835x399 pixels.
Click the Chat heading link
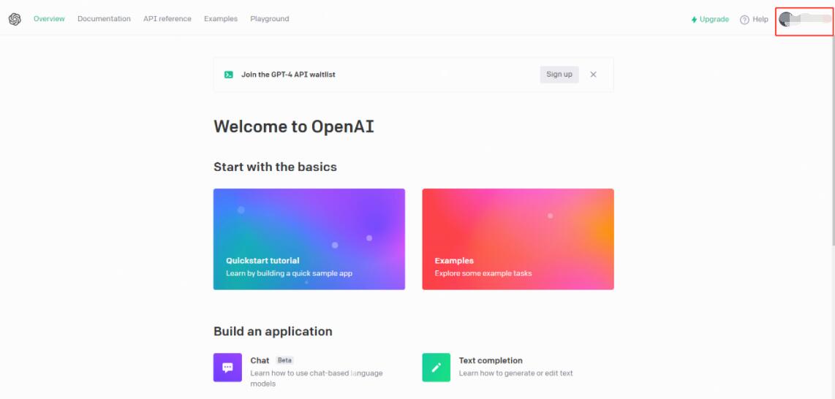coord(260,360)
